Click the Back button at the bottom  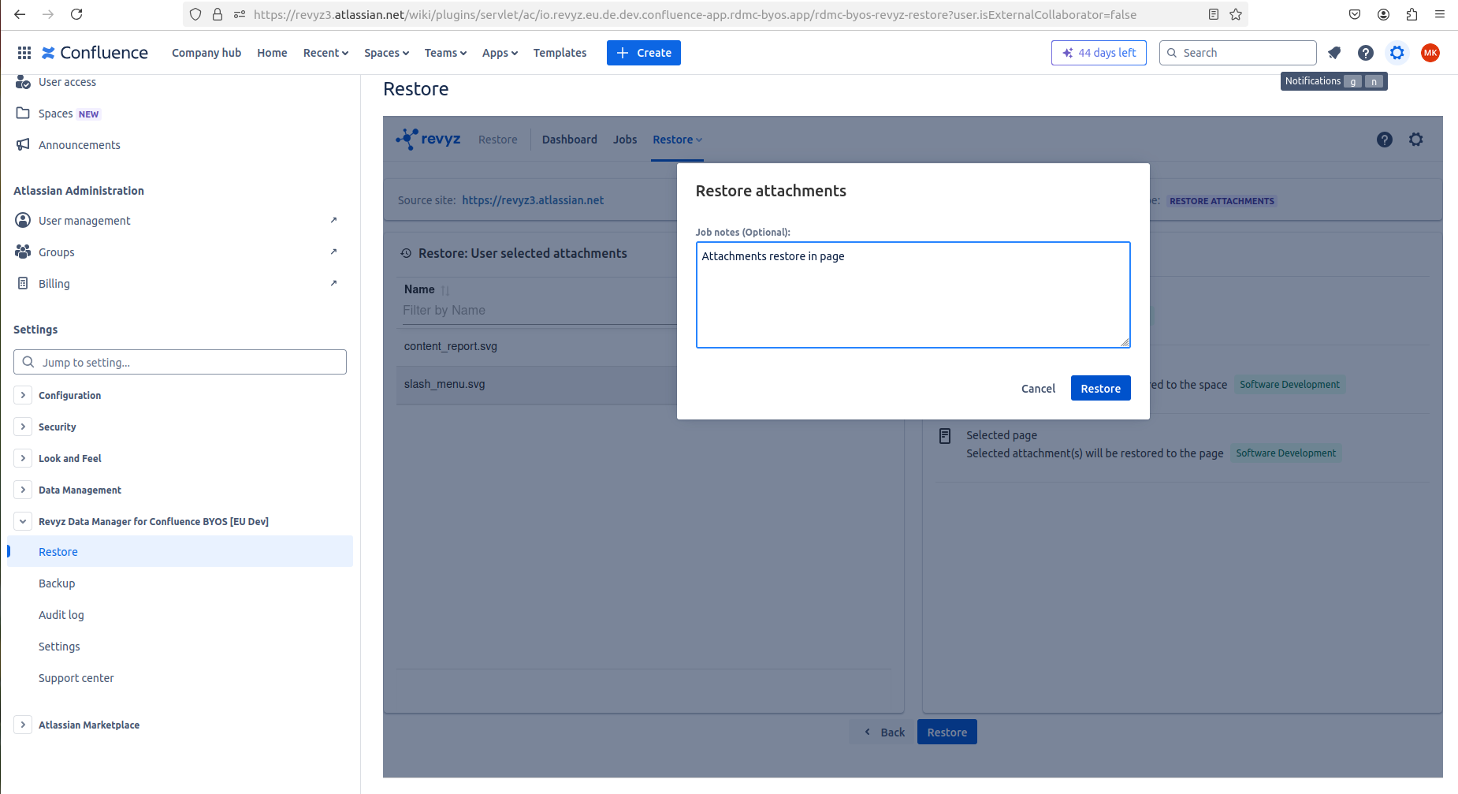pyautogui.click(x=883, y=732)
